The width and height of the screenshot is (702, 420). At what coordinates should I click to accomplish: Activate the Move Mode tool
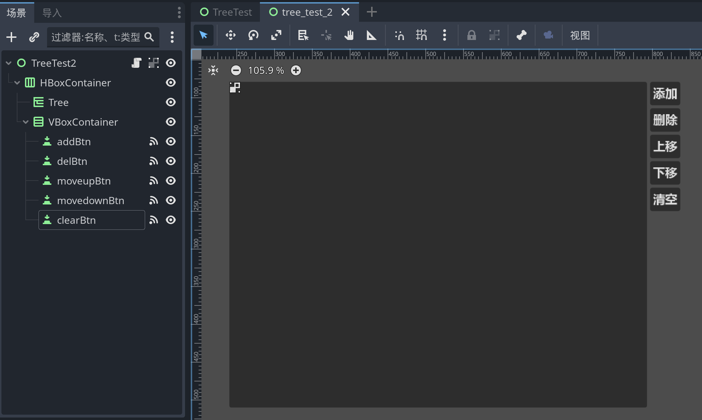click(231, 35)
